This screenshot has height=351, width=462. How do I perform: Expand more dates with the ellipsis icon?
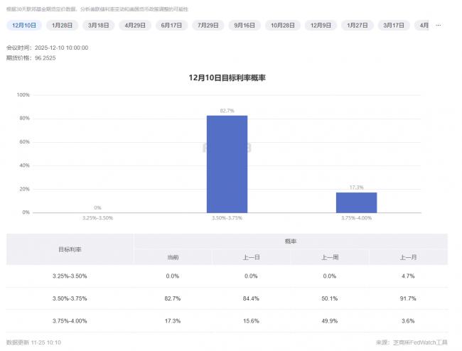click(x=439, y=25)
